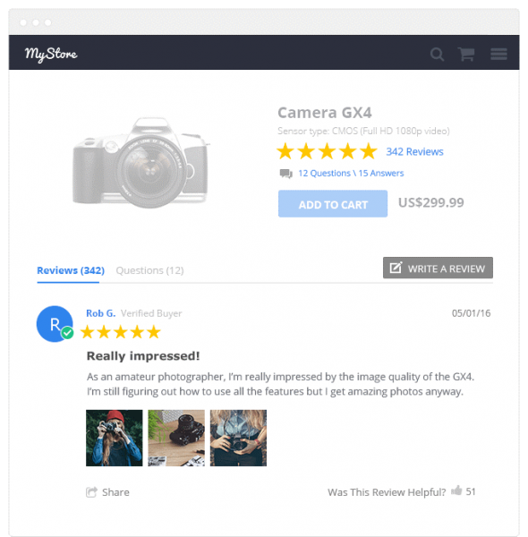Click the Write a Review button
Image resolution: width=528 pixels, height=537 pixels.
[438, 268]
